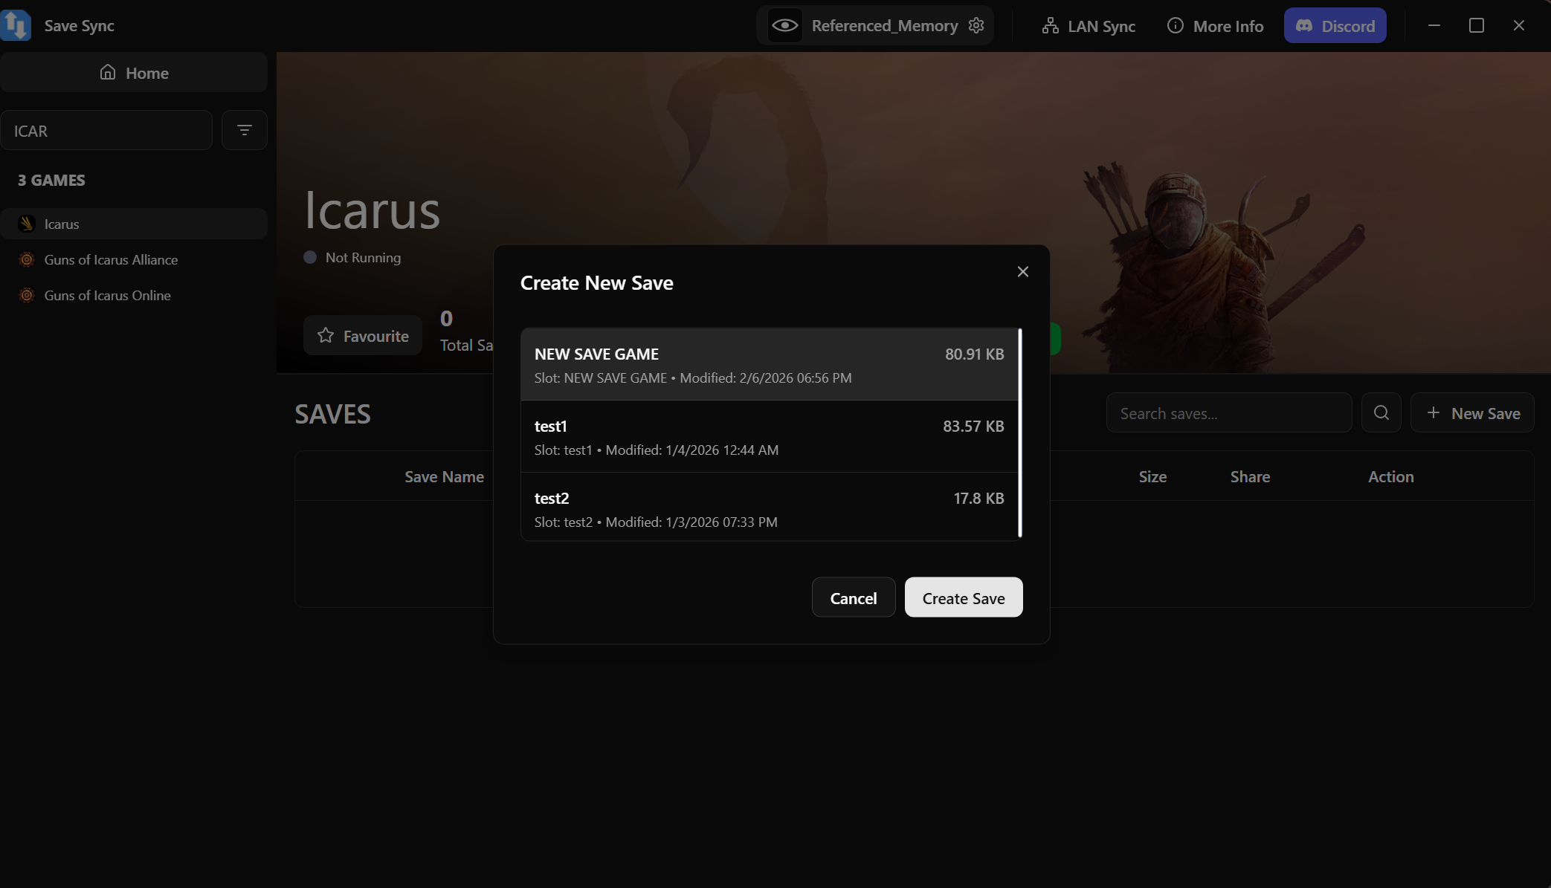1551x888 pixels.
Task: Click the Save Name column header
Action: coord(444,477)
